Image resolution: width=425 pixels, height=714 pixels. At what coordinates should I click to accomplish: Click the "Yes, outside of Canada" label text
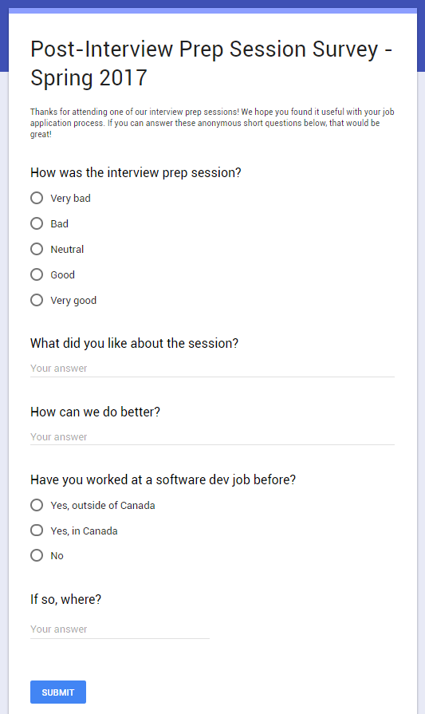[102, 506]
